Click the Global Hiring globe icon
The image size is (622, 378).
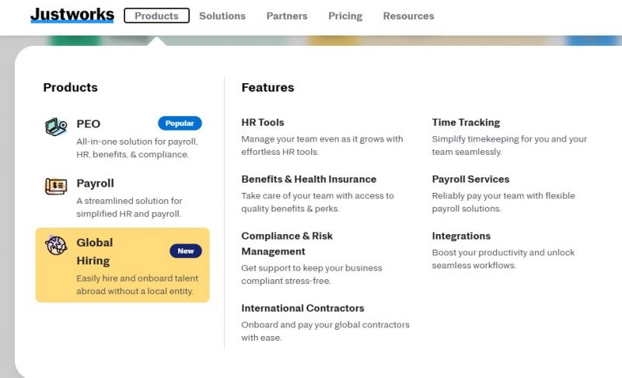pos(56,245)
